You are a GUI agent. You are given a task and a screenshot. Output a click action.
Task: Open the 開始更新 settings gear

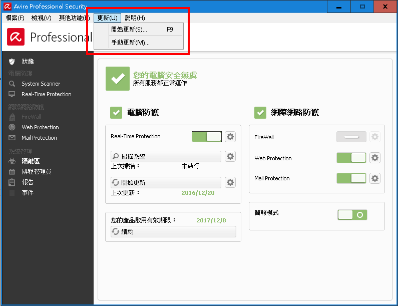230,182
